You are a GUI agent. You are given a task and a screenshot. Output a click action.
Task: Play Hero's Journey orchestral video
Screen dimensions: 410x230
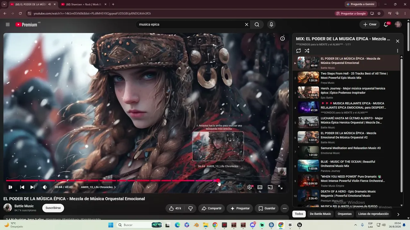click(347, 93)
